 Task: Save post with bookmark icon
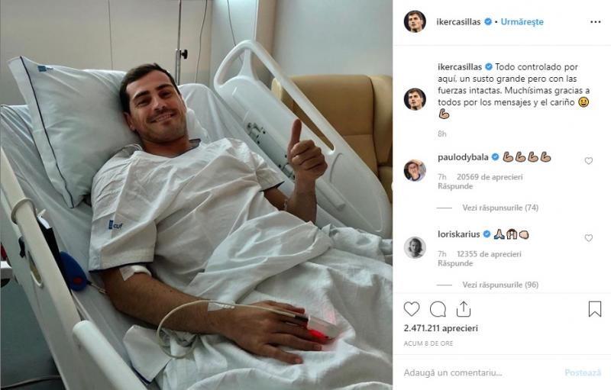pyautogui.click(x=595, y=309)
